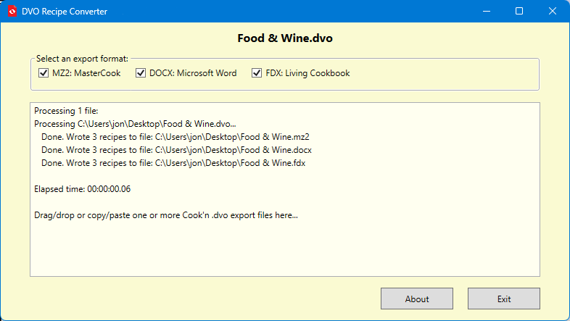Click the 'DVO Recipe Converter' title bar text
The width and height of the screenshot is (570, 321).
point(65,12)
